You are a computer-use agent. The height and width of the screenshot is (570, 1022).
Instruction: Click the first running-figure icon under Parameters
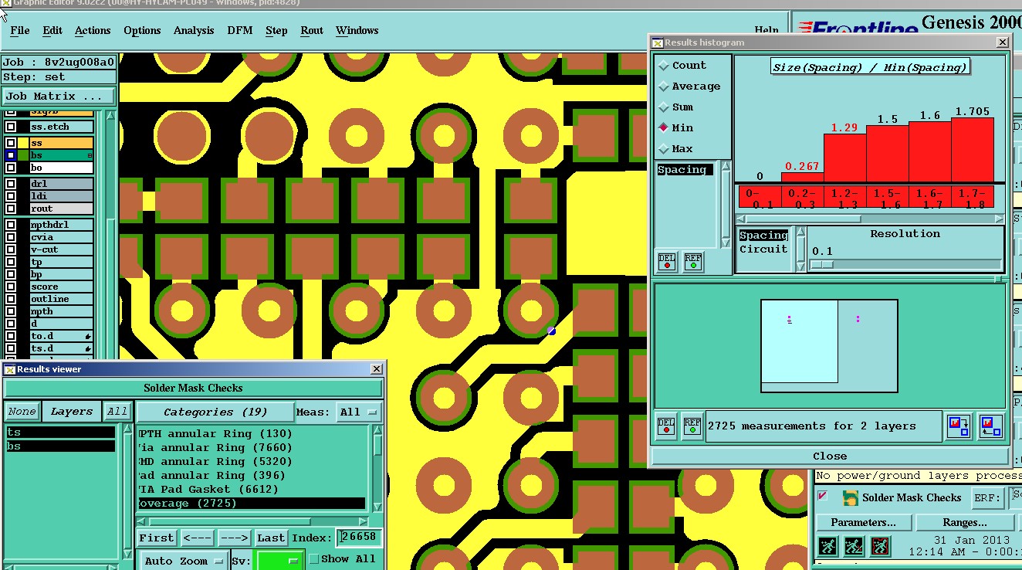pos(827,547)
